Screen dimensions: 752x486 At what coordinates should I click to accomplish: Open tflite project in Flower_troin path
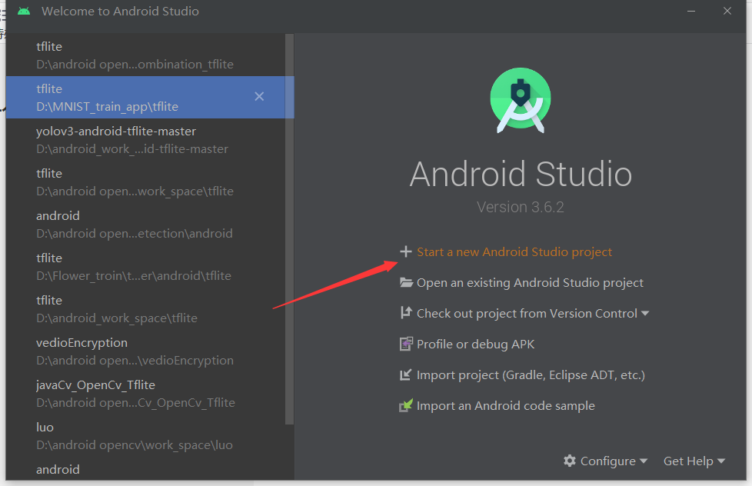[x=145, y=266]
